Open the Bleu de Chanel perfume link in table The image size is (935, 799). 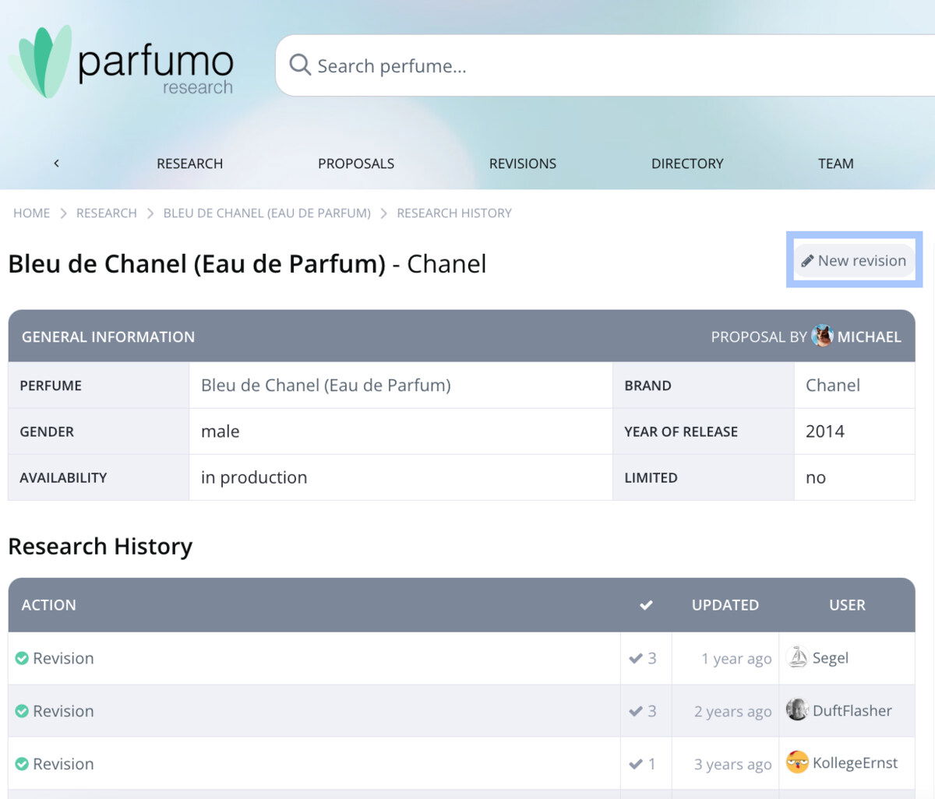click(326, 385)
